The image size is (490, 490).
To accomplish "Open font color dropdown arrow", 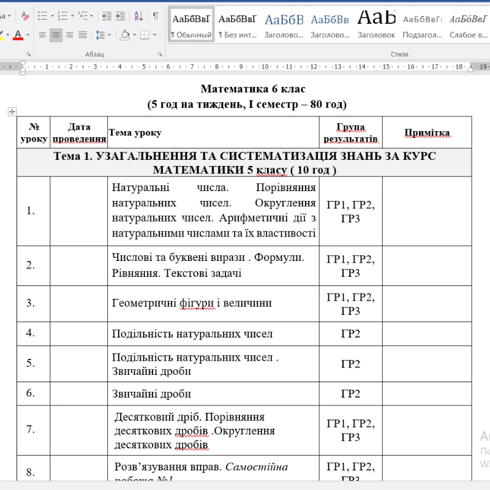I will 28,35.
